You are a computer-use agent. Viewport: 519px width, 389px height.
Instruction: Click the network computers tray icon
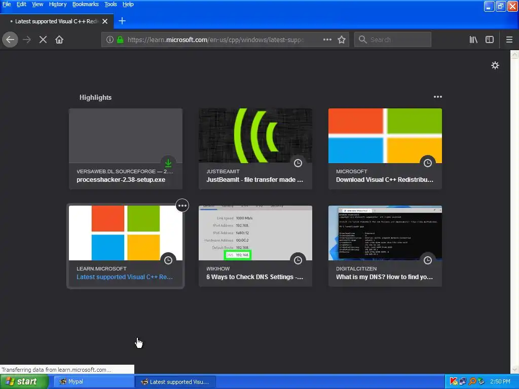[x=463, y=381]
